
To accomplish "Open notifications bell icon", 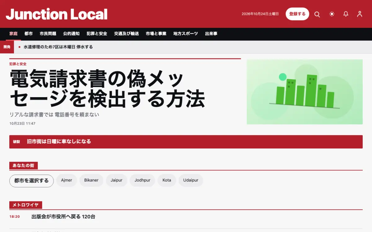I will 346,14.
